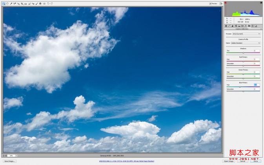Focus the Shadows Tint value field
This screenshot has height=165, width=264.
pyautogui.click(x=257, y=51)
